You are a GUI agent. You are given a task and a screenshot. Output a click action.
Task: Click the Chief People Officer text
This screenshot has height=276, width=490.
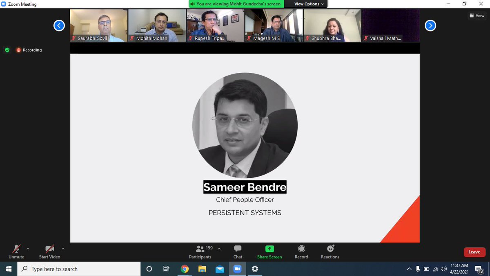(x=245, y=200)
